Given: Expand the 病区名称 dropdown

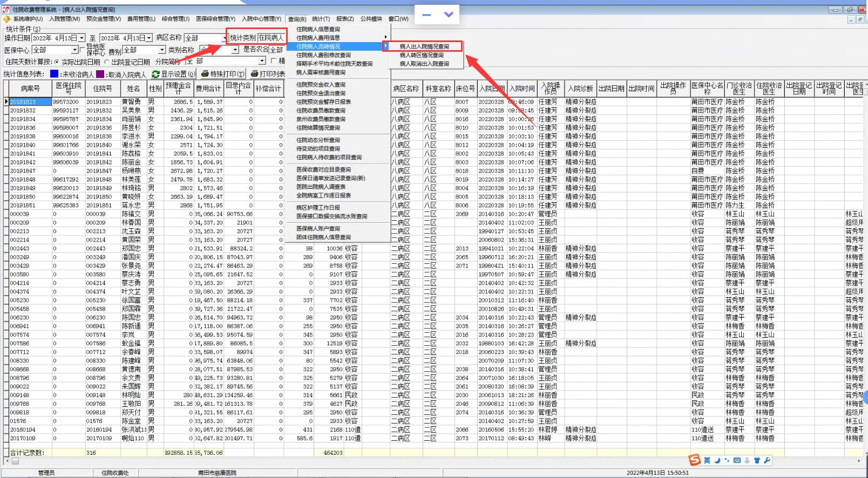Looking at the screenshot, I should 224,38.
